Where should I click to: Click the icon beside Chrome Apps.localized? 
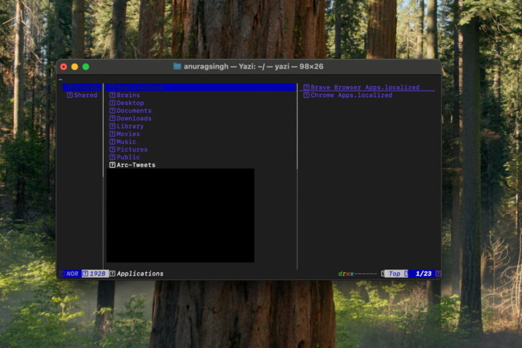(306, 95)
